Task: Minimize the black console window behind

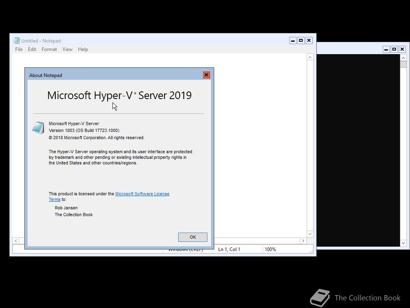Action: click(x=386, y=49)
